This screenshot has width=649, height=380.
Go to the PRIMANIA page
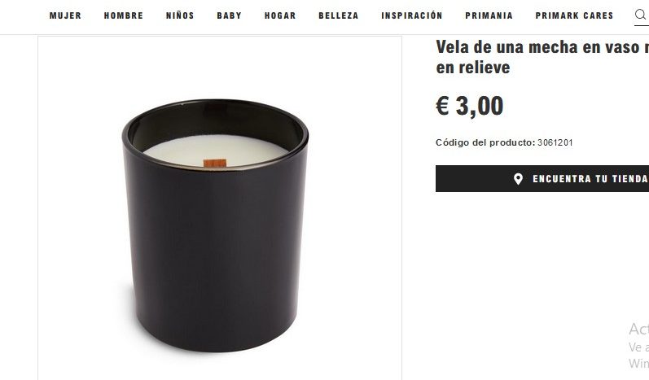(x=489, y=15)
